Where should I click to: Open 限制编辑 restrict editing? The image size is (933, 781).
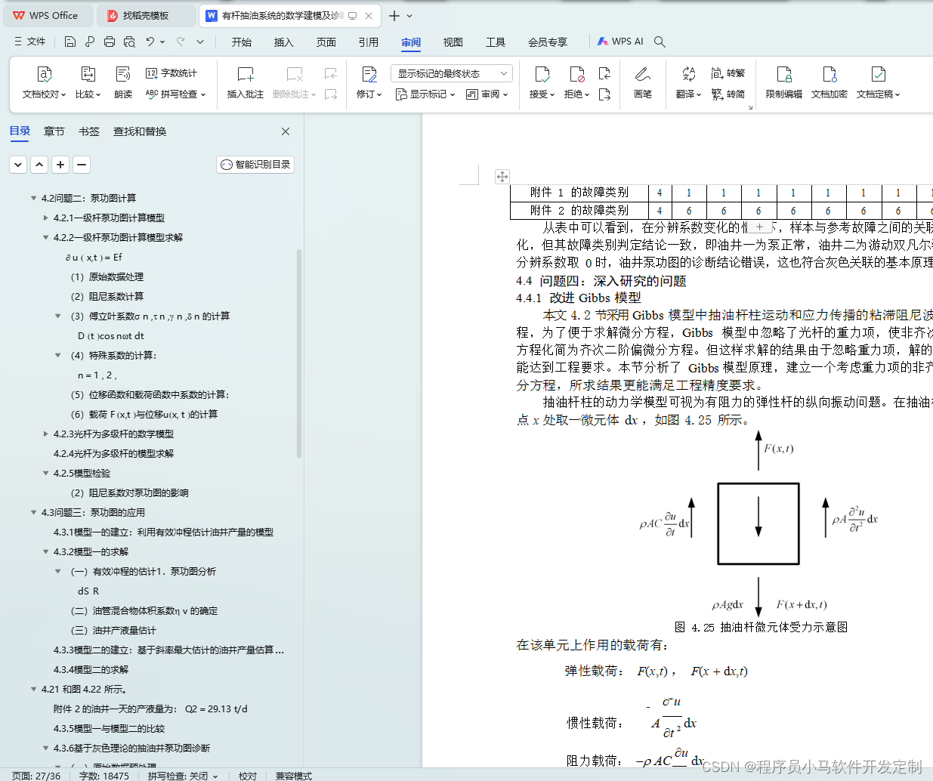pos(784,83)
